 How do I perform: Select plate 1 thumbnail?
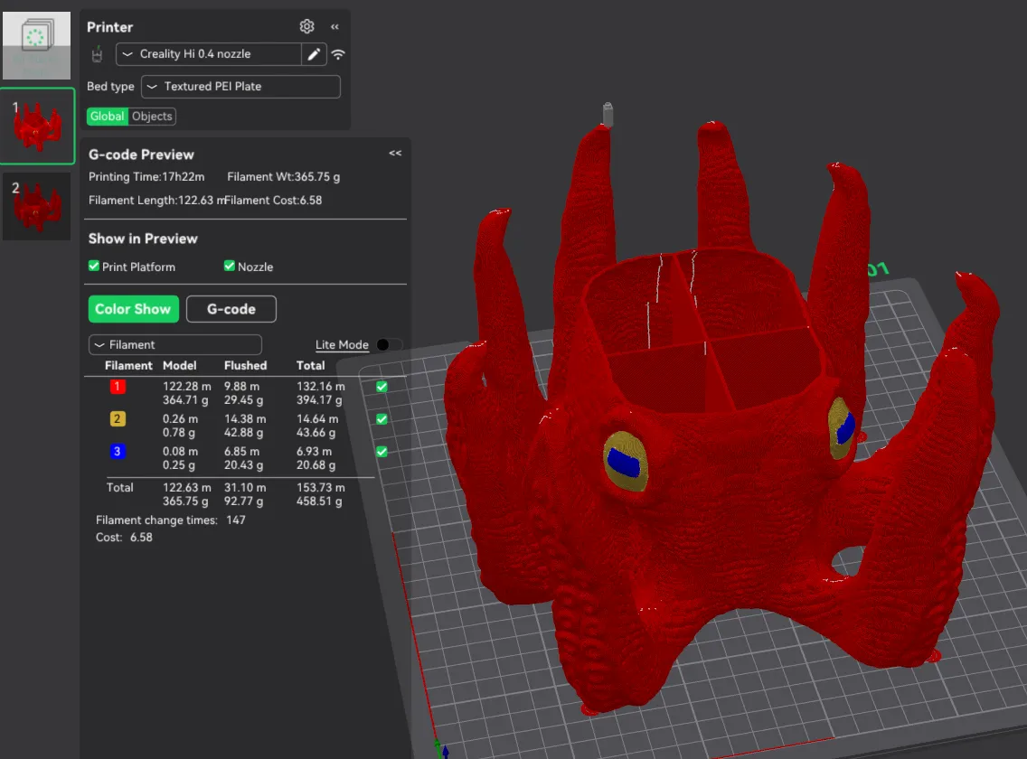pos(37,125)
